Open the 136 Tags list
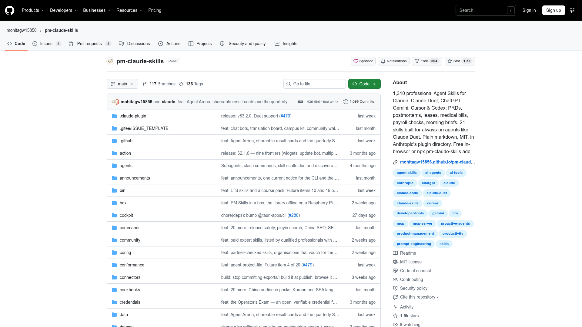This screenshot has width=582, height=327. (191, 84)
